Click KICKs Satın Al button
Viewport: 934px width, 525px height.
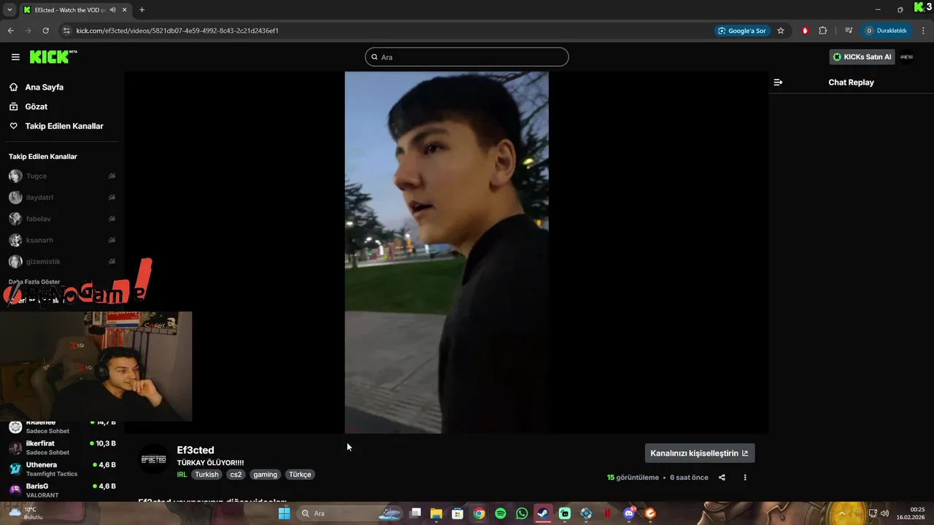point(862,57)
